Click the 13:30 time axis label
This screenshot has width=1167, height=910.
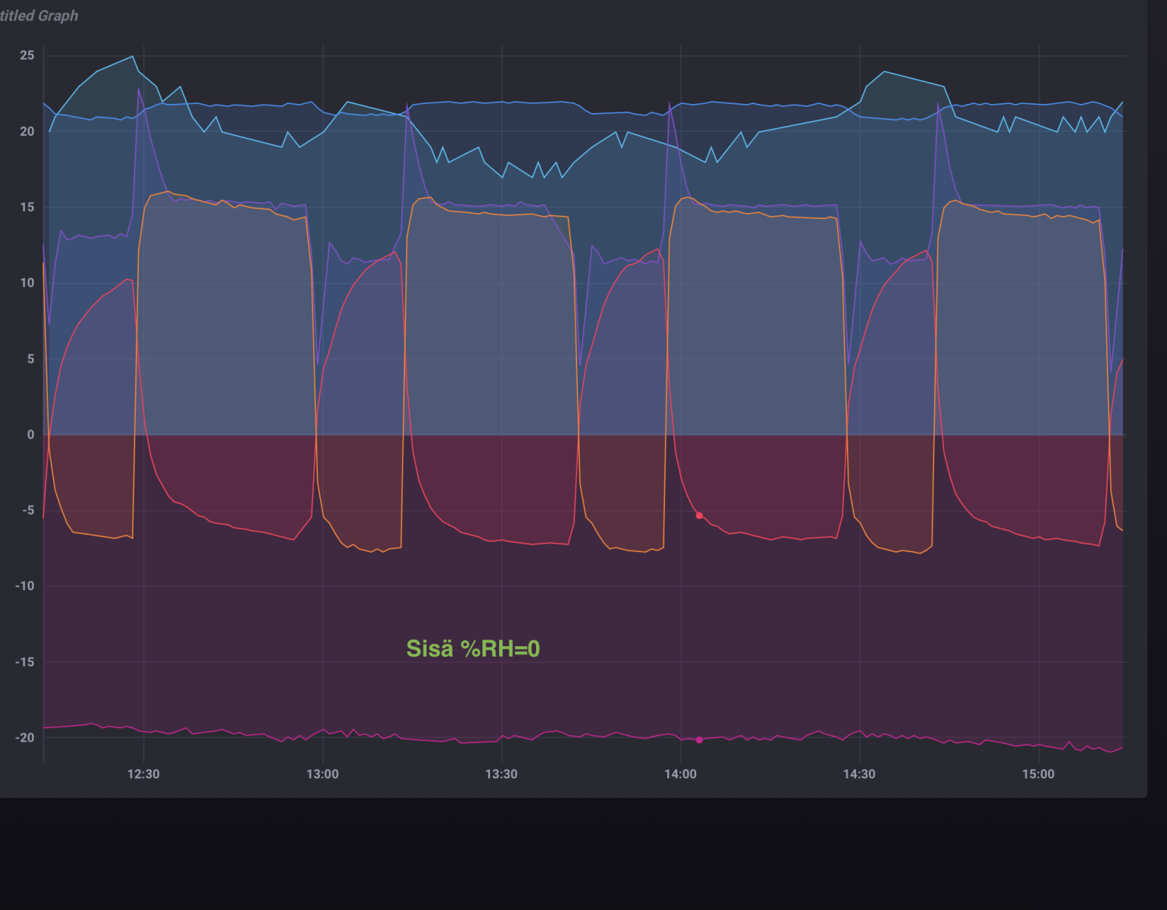tap(501, 774)
